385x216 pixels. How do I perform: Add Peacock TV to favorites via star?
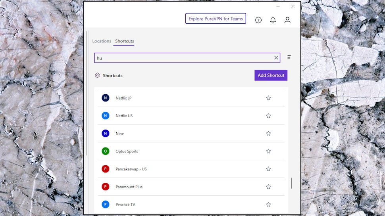(268, 204)
